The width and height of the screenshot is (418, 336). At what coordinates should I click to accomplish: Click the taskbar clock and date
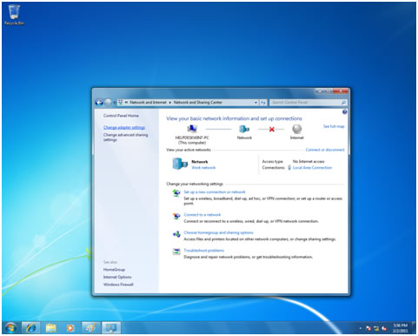pyautogui.click(x=401, y=328)
